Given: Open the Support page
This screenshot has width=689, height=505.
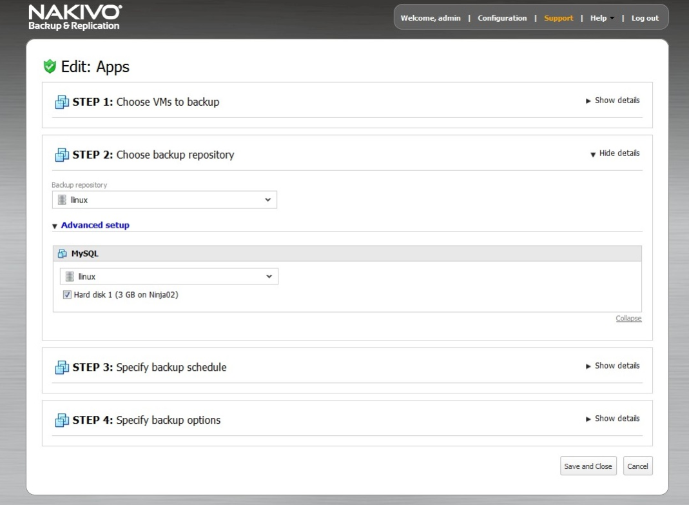Looking at the screenshot, I should 559,18.
